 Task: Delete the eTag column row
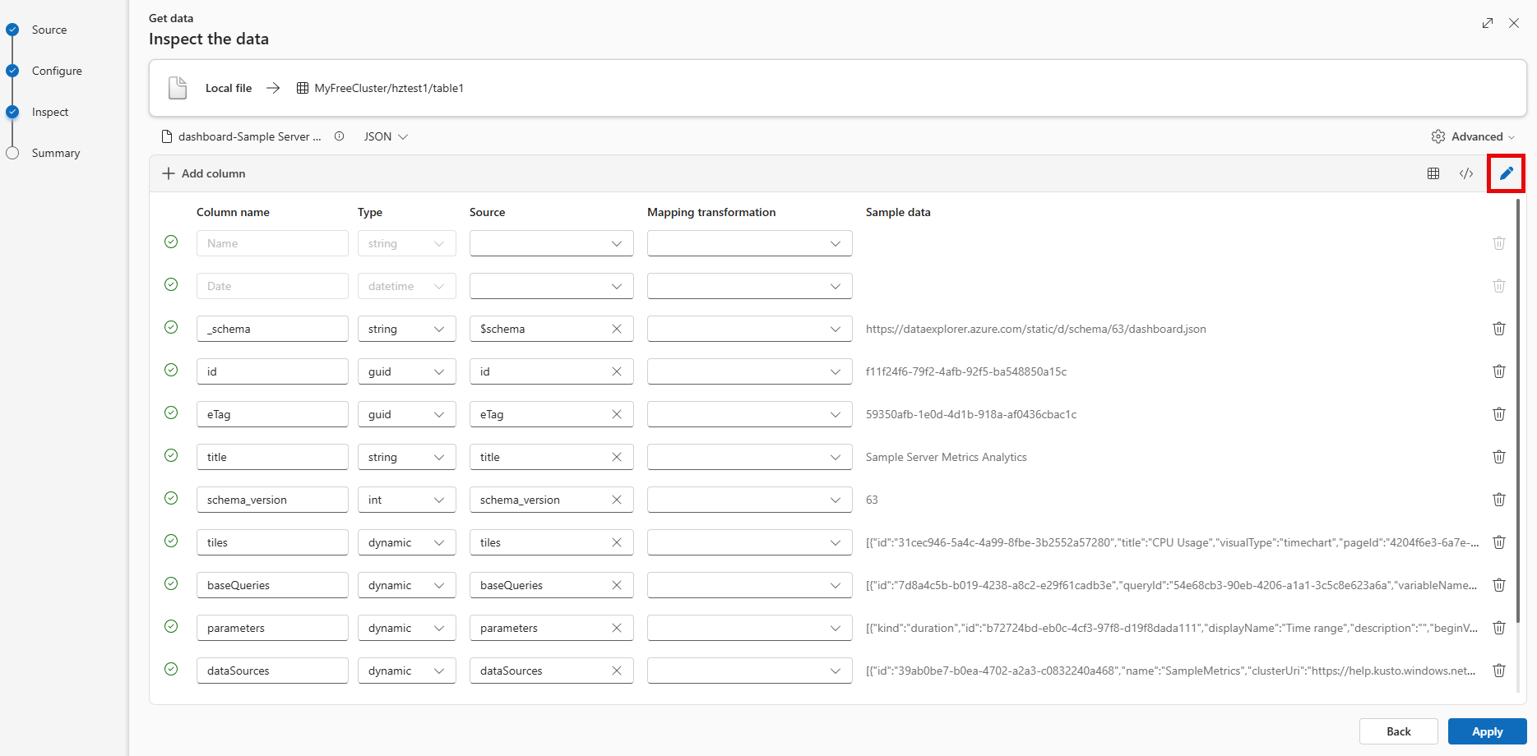[x=1499, y=414]
